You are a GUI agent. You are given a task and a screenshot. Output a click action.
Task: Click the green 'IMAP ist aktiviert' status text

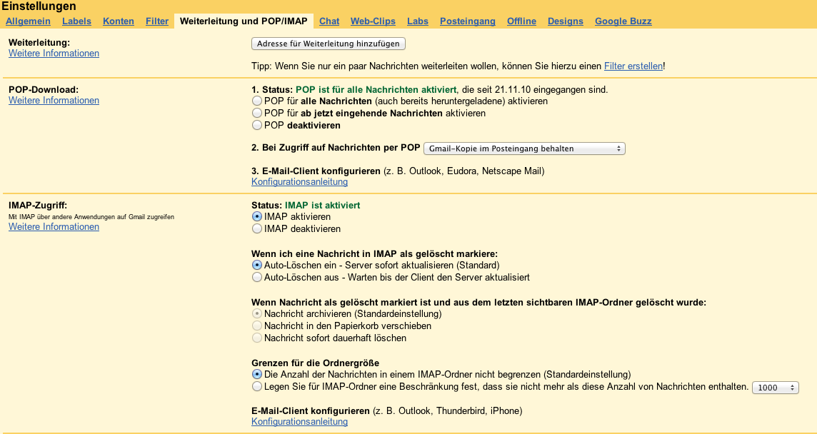click(x=323, y=206)
